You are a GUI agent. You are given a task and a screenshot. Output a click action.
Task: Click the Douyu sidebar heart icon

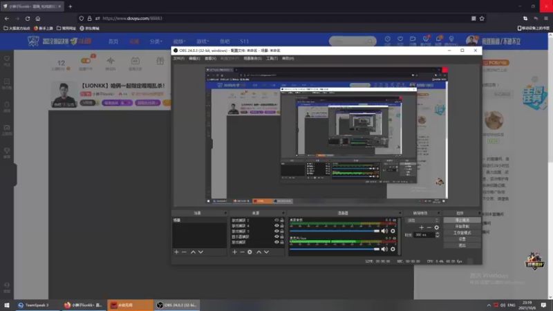7,59
